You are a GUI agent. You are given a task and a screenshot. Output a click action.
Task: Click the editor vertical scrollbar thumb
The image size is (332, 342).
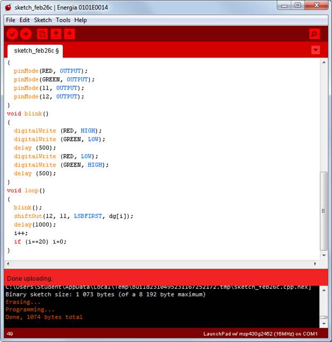324,211
